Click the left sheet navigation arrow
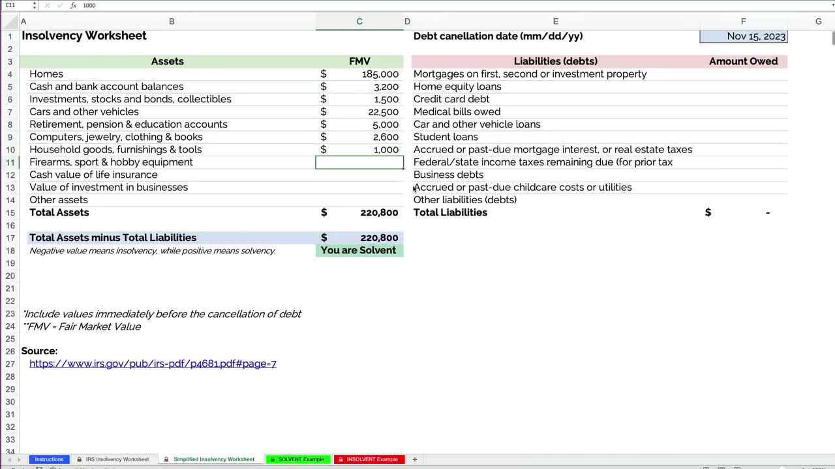The image size is (835, 469). coord(8,459)
